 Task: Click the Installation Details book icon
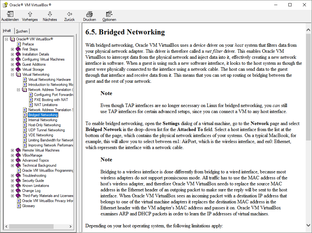coord(18,54)
